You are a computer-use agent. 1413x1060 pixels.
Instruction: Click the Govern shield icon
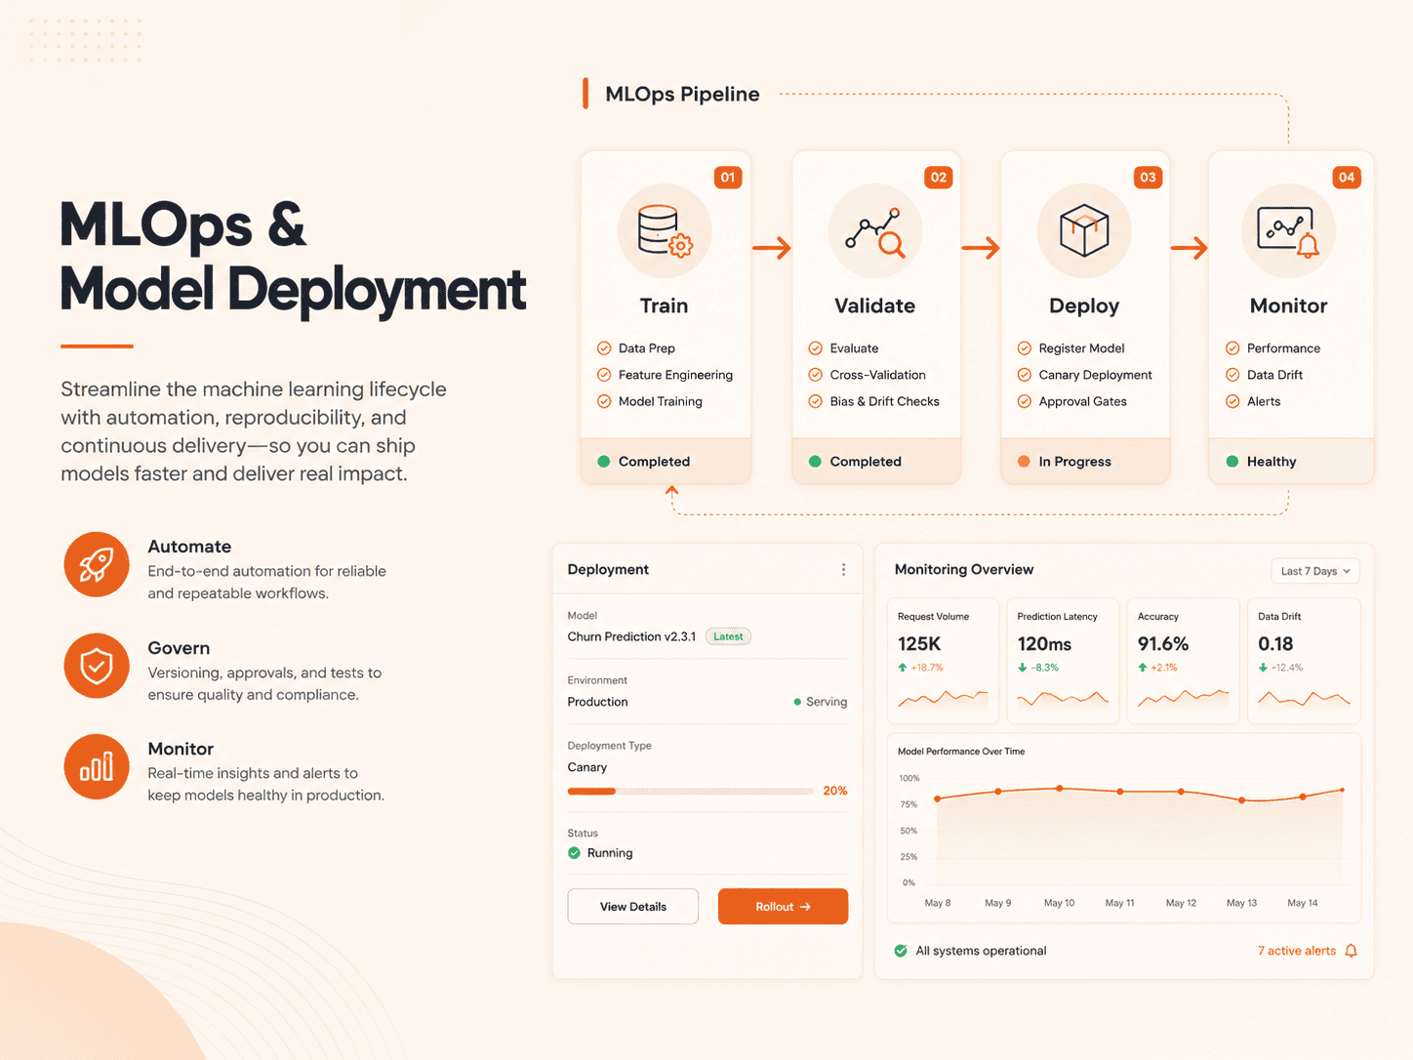pyautogui.click(x=97, y=666)
